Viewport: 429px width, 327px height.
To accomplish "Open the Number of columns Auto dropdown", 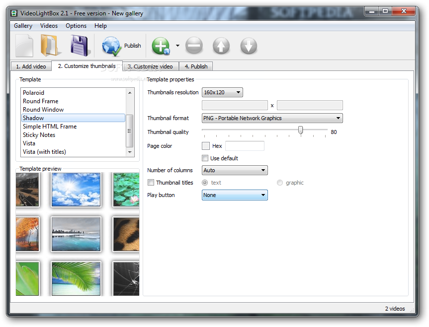I will click(235, 170).
